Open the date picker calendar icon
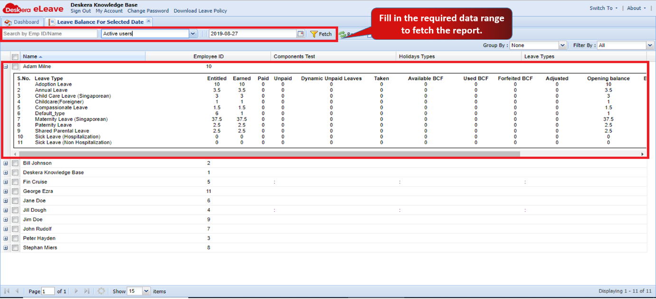The image size is (656, 299). (300, 34)
